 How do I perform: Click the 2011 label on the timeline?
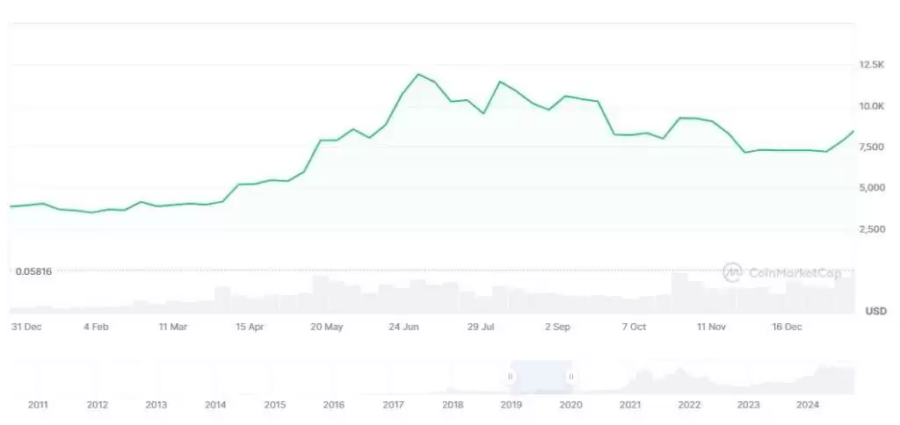point(38,406)
